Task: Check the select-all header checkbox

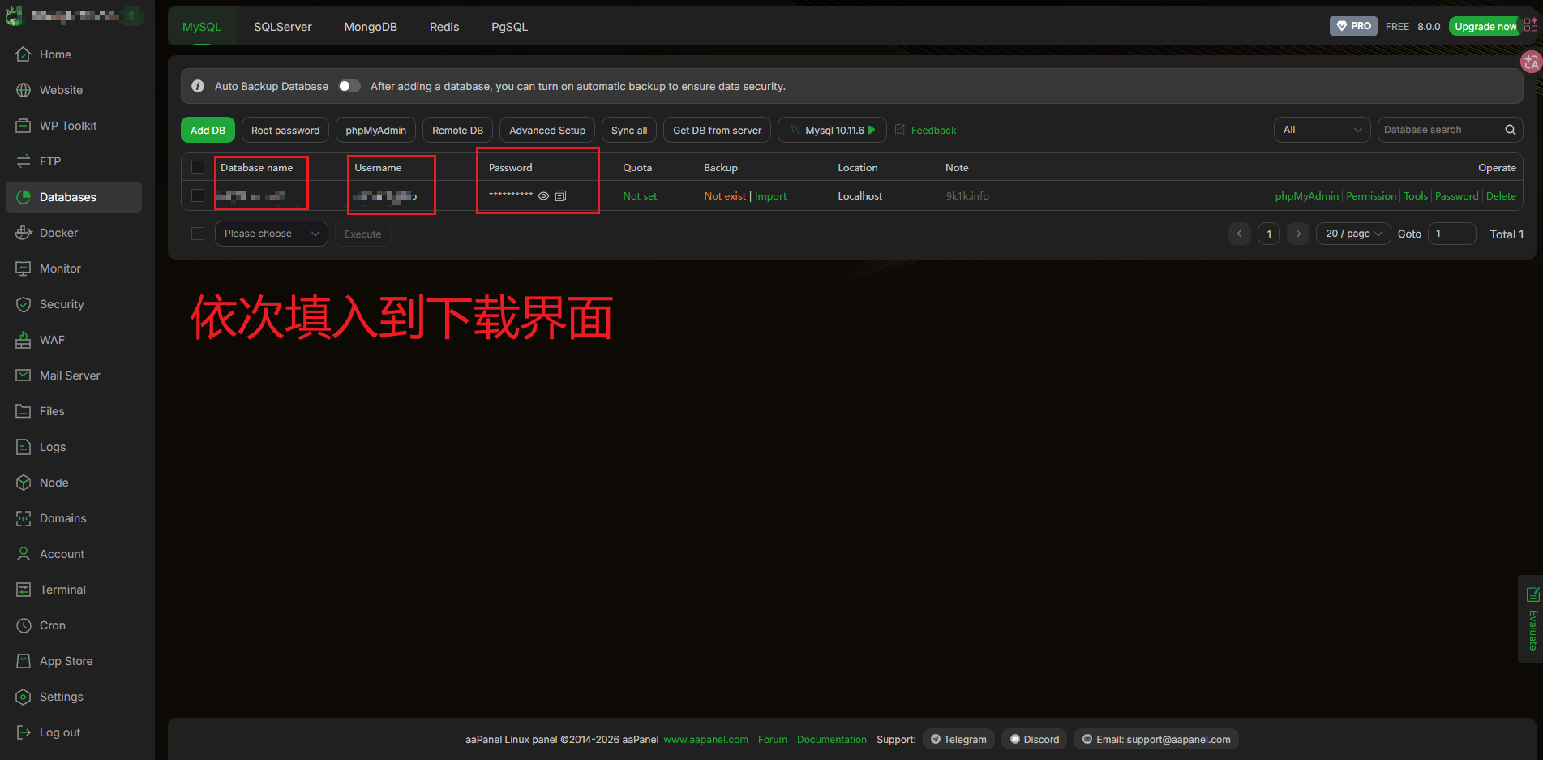Action: (x=198, y=167)
